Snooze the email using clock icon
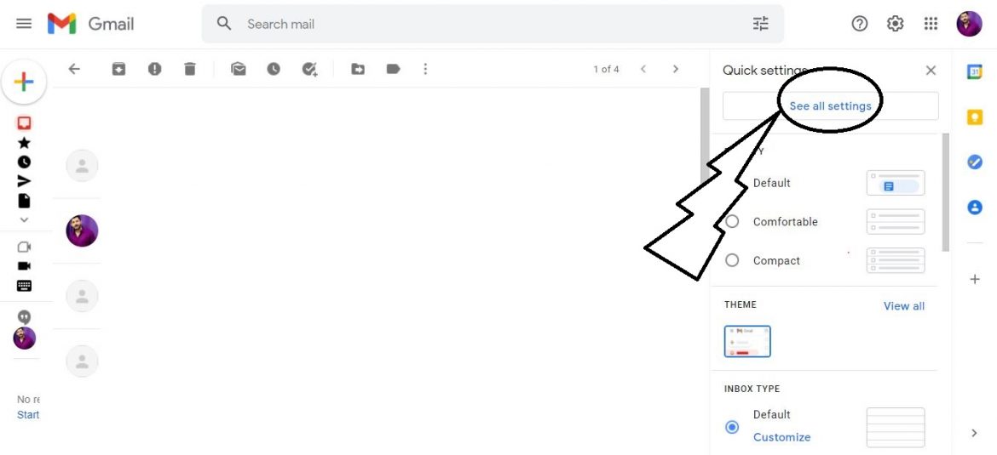The width and height of the screenshot is (997, 455). (274, 69)
